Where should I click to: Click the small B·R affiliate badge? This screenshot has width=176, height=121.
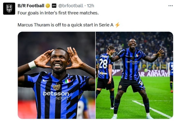54,6
